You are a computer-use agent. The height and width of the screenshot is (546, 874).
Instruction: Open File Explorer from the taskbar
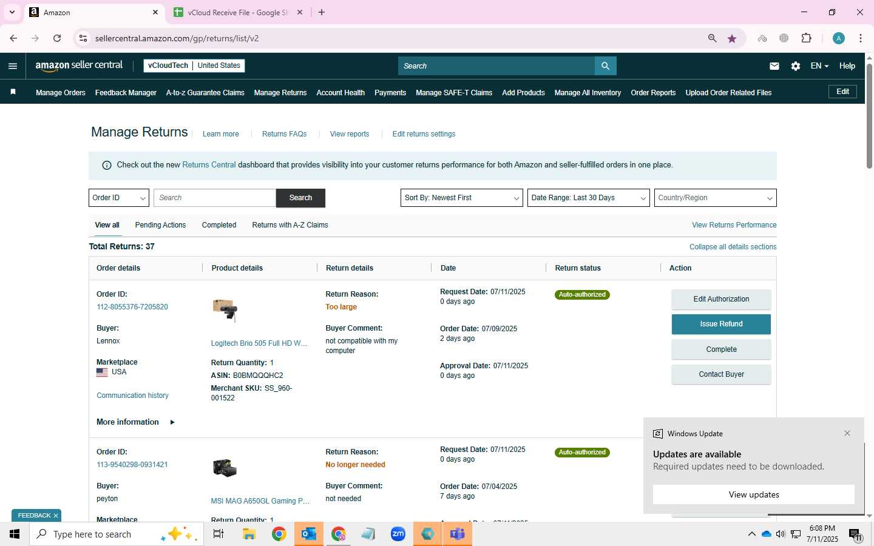tap(249, 534)
